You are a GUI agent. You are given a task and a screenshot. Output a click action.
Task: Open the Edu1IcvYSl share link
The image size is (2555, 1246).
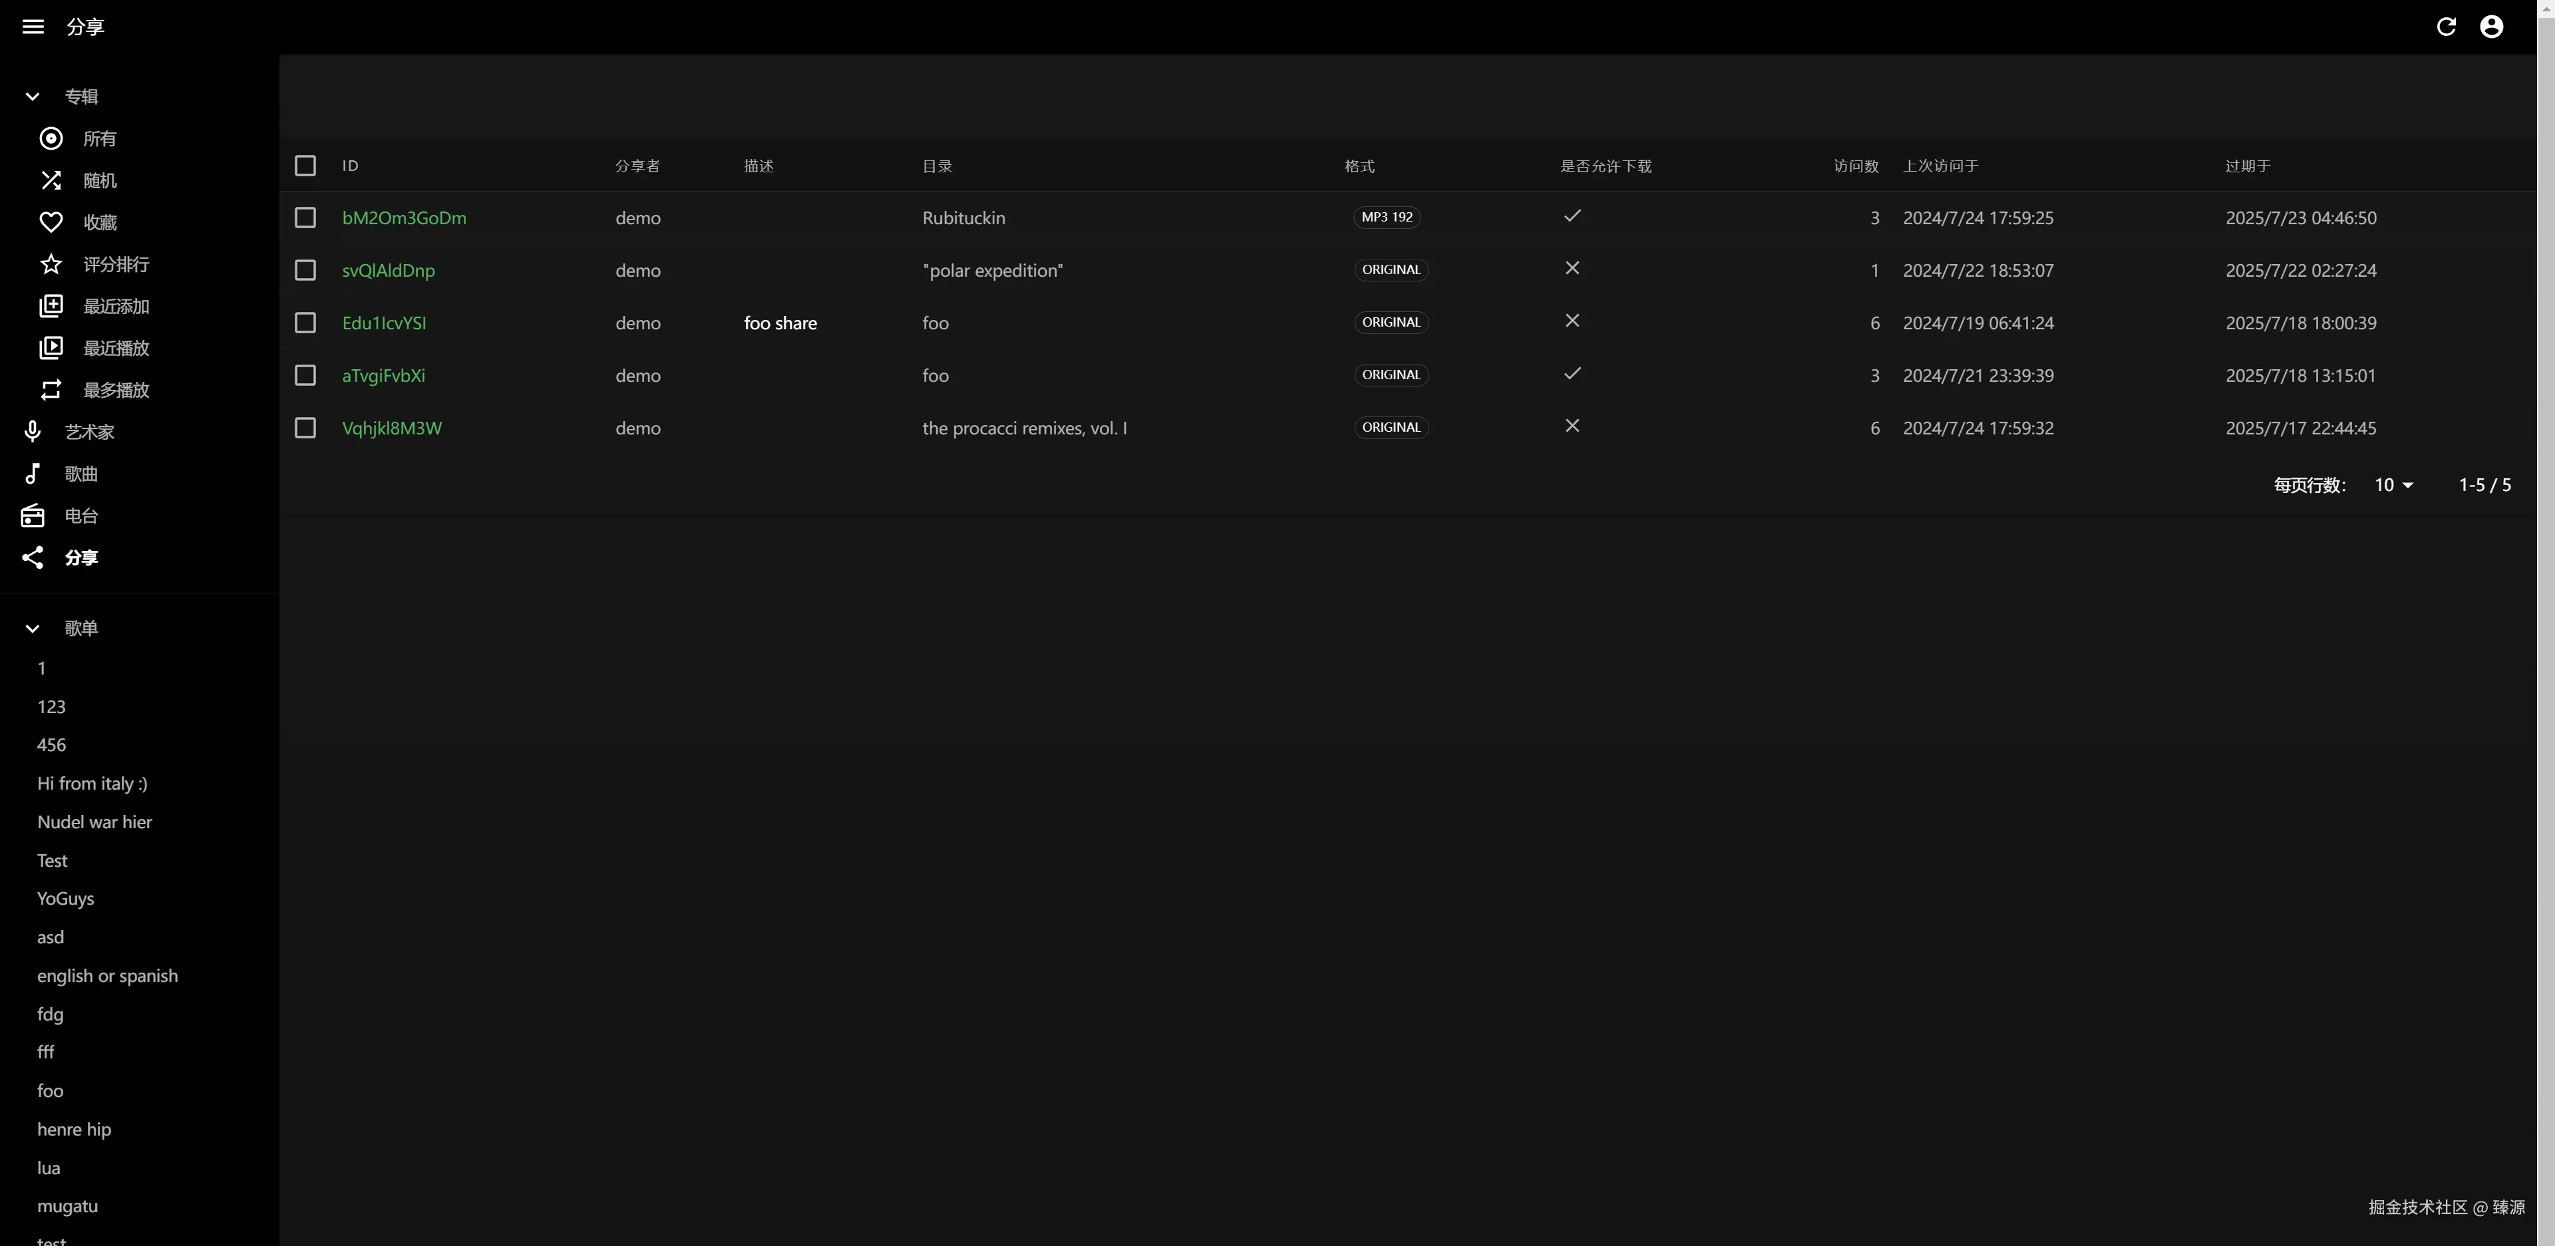tap(384, 323)
